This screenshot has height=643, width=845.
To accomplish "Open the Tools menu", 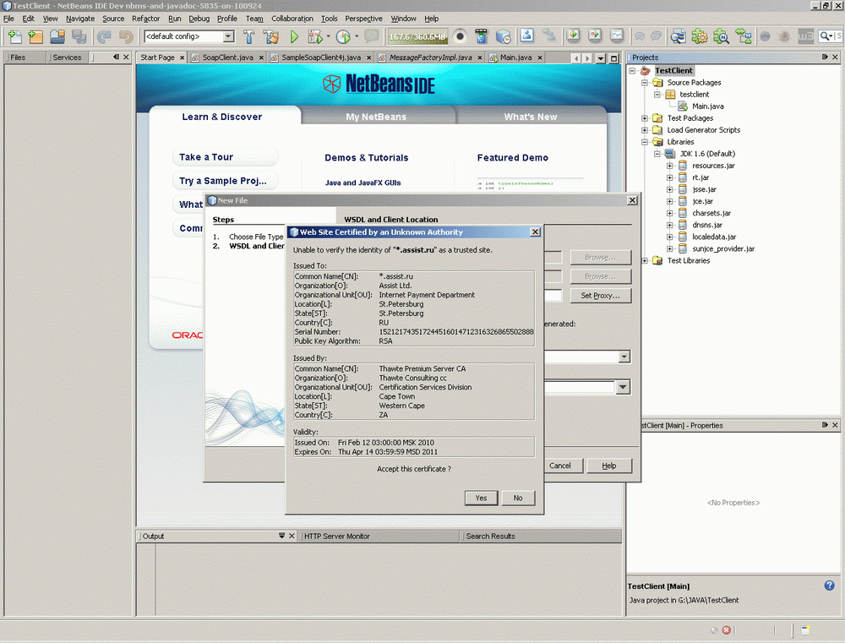I will coord(330,19).
